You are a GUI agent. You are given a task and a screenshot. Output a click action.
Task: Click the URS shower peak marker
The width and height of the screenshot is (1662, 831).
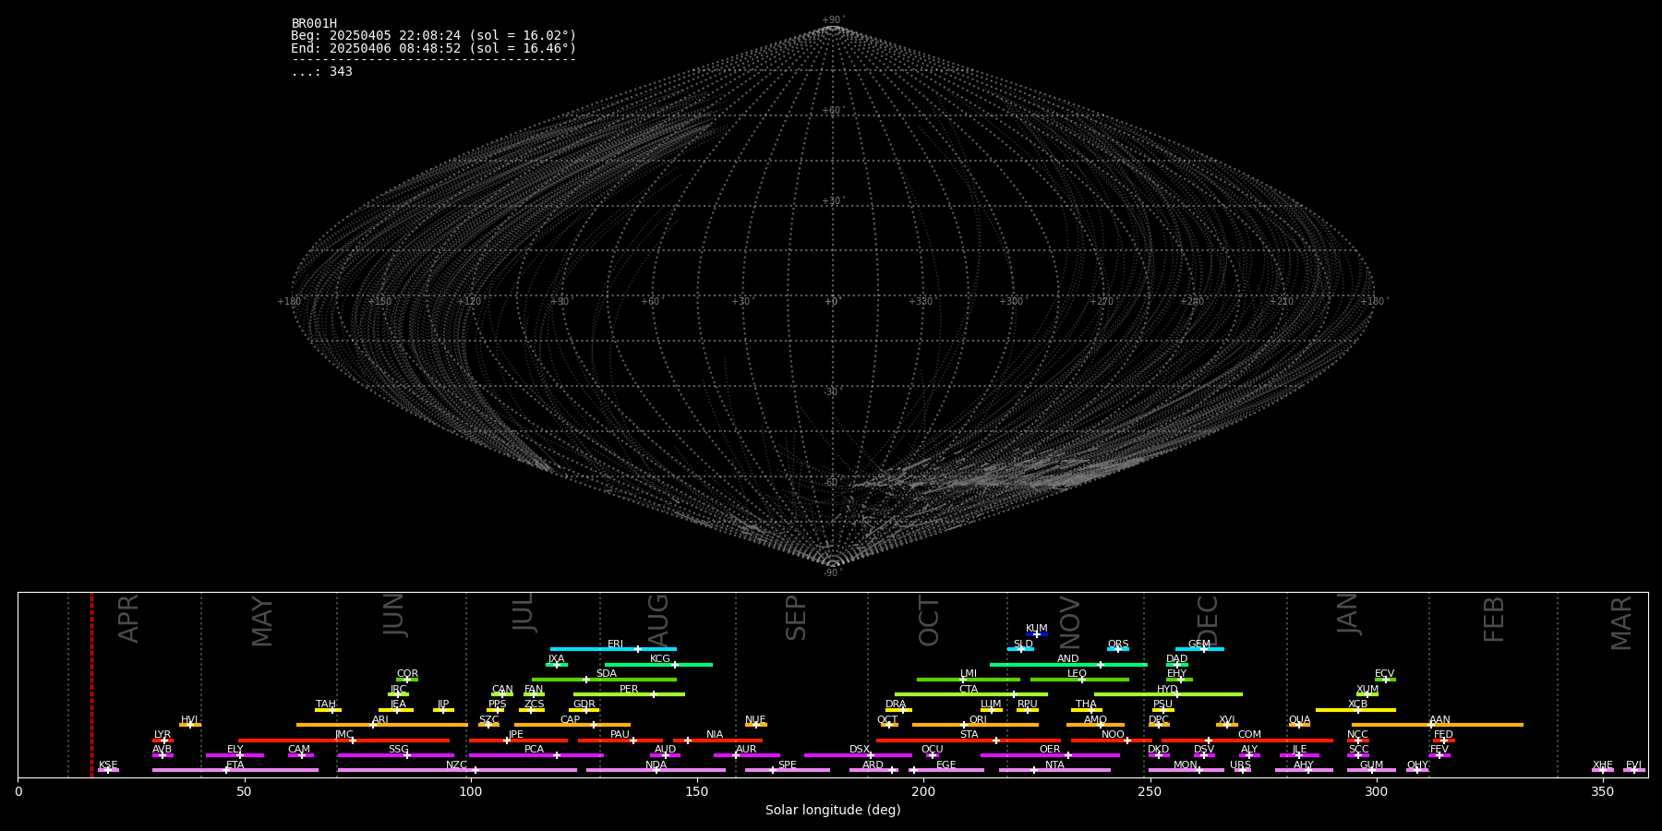coord(1243,770)
